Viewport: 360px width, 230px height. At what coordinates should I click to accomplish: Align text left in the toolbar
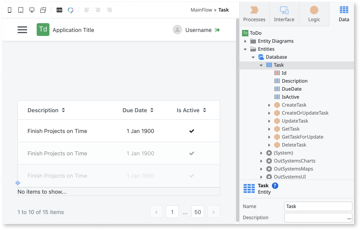(87, 10)
